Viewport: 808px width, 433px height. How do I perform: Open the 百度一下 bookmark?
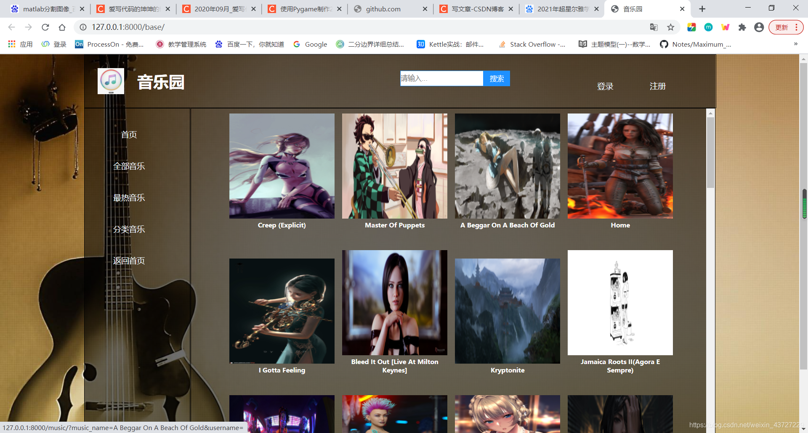[250, 44]
